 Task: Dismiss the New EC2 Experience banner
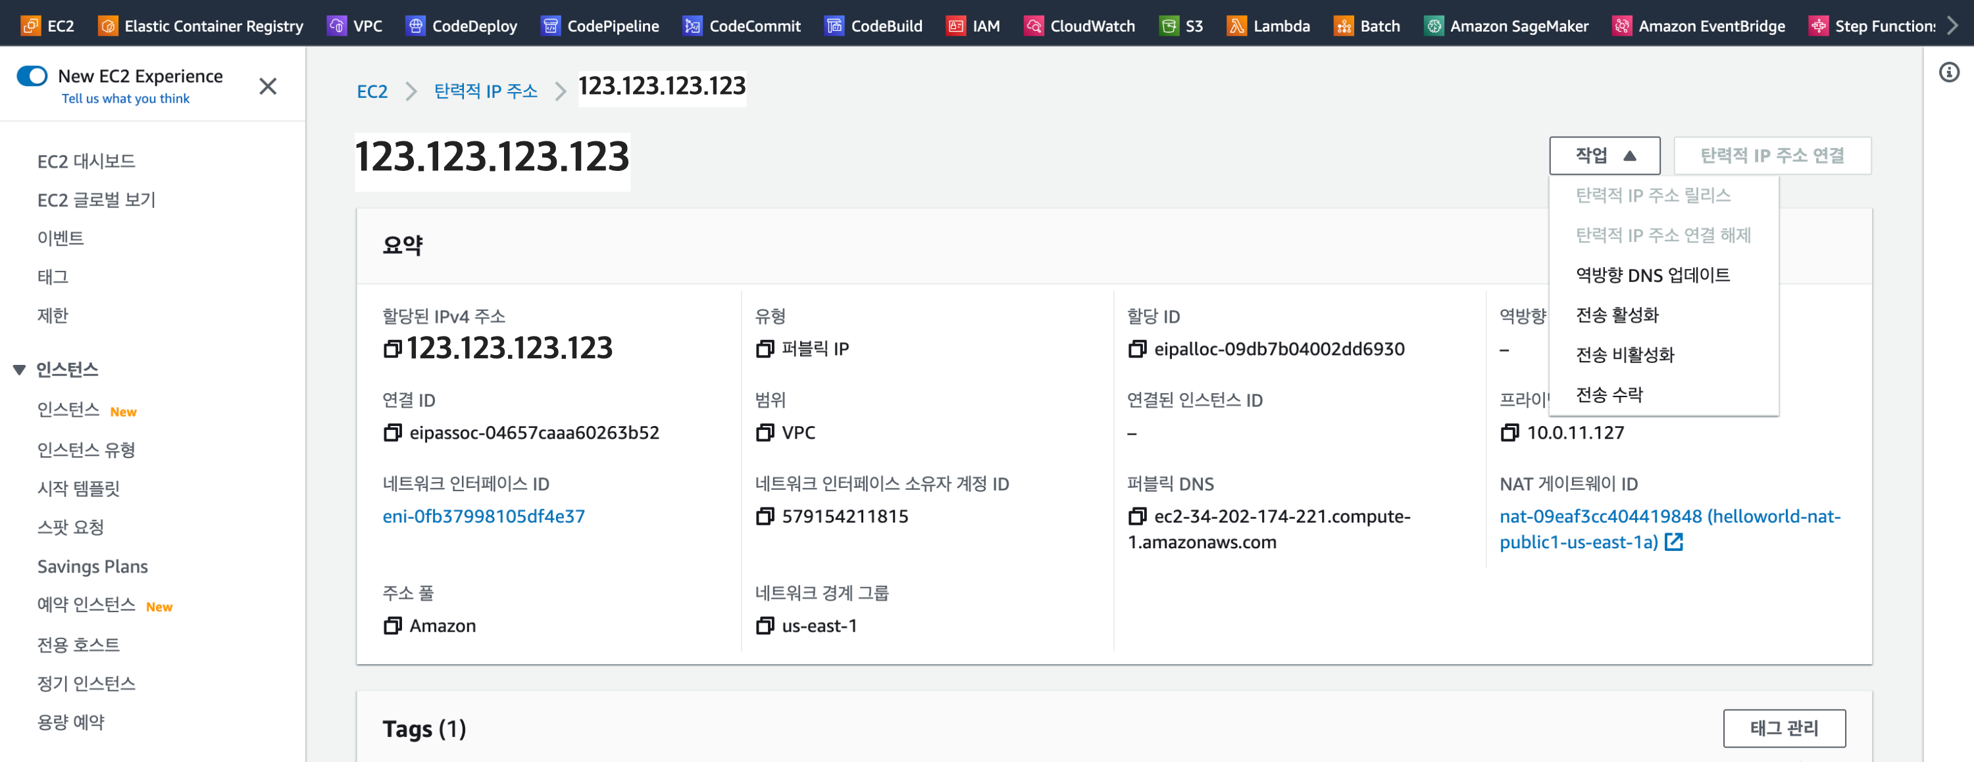coord(267,87)
